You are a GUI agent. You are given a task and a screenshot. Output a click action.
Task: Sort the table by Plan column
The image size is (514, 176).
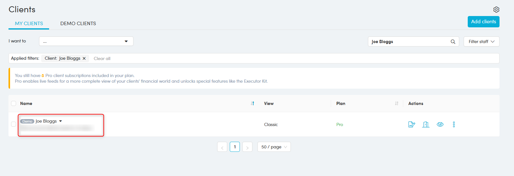coord(397,103)
